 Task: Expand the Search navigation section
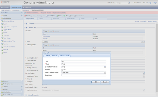coord(22,16)
